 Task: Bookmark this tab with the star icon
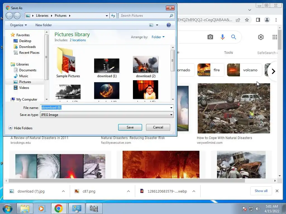point(247,20)
